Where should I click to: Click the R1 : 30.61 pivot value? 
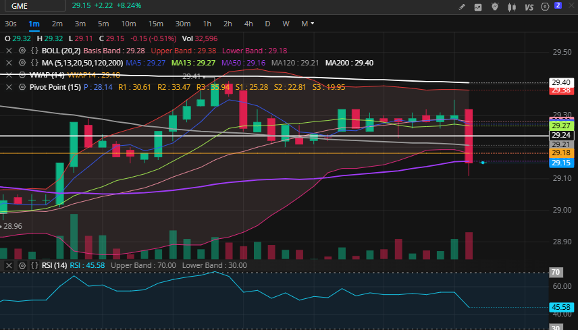pos(134,87)
